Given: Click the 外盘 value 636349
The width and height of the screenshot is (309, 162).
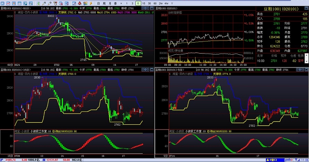Looking at the screenshot, I should coord(275,51).
